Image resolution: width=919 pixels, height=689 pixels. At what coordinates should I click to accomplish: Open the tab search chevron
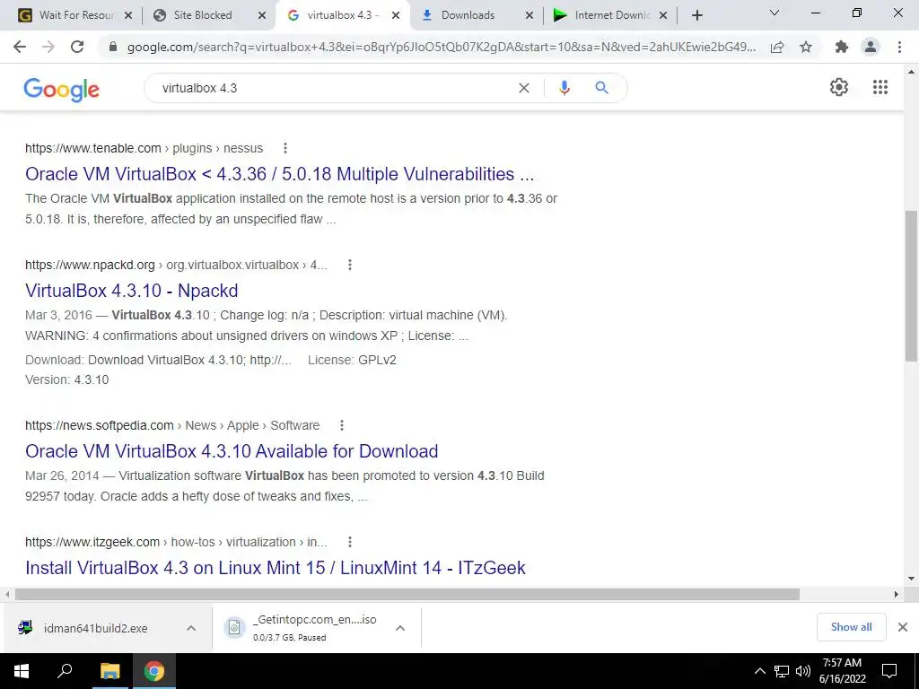click(x=775, y=13)
